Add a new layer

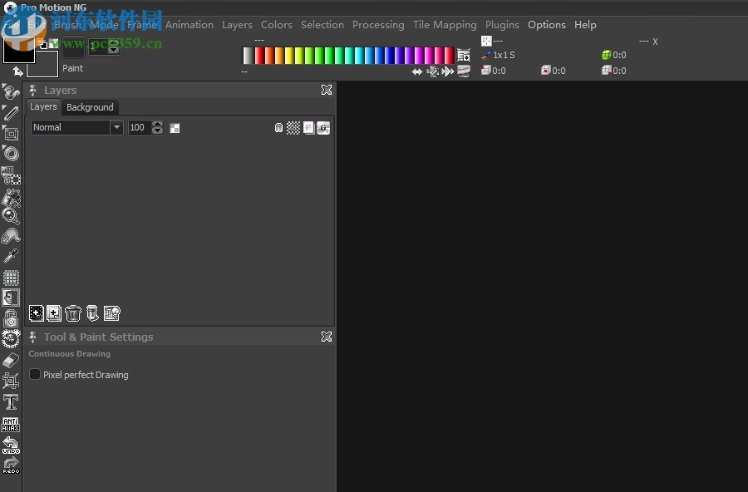[37, 313]
